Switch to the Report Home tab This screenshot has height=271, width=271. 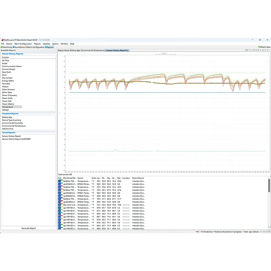pyautogui.click(x=63, y=50)
